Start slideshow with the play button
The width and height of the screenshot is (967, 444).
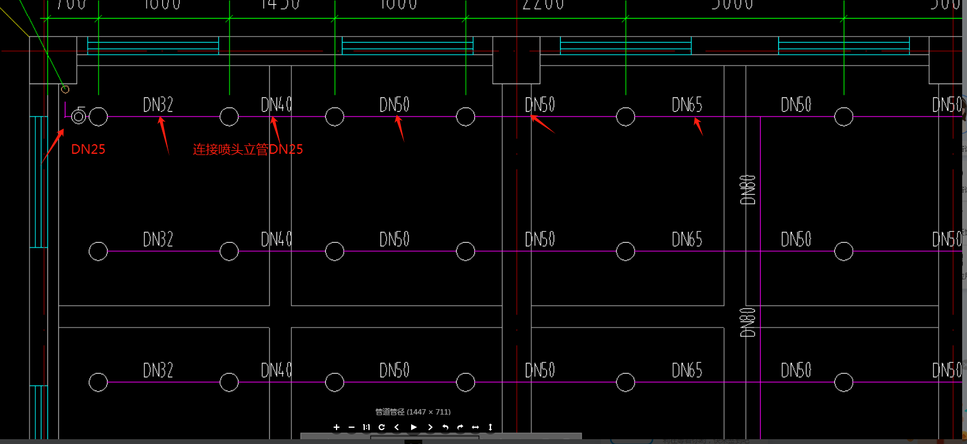click(413, 427)
